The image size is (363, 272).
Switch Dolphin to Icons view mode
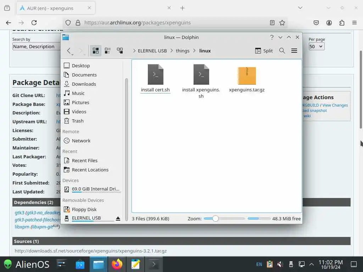coord(96,51)
